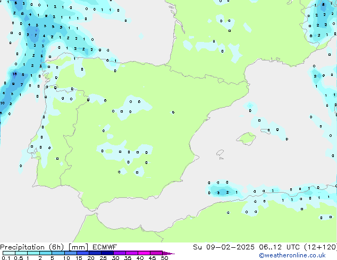Click the "(12+120)" forecast offset text

(321, 247)
